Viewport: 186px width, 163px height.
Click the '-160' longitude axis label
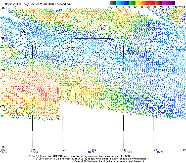(x=123, y=150)
